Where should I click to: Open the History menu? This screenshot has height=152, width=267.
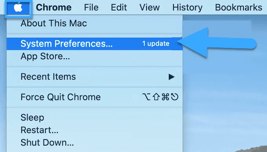coord(187,7)
